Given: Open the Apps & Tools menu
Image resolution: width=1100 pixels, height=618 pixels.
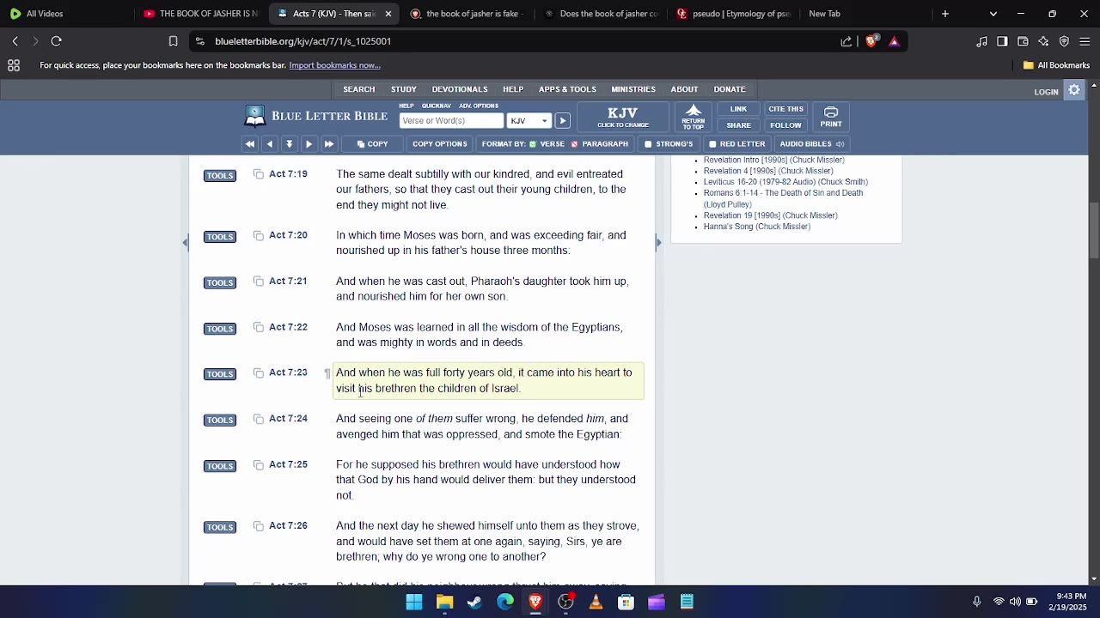Looking at the screenshot, I should 567,89.
